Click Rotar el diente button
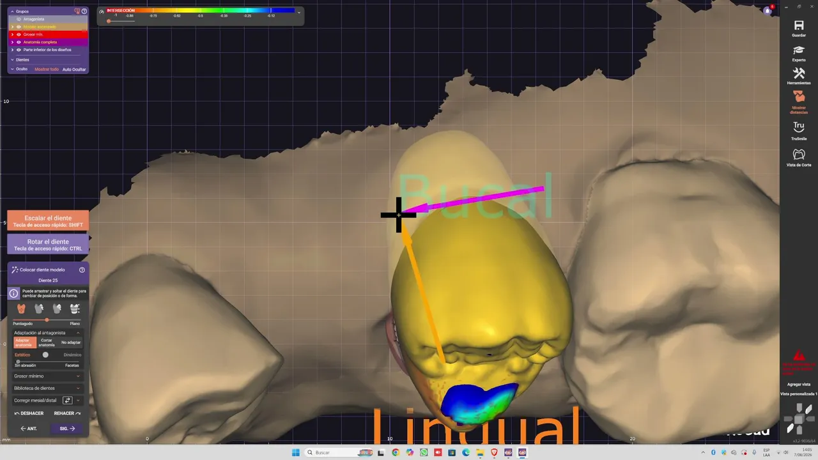This screenshot has height=460, width=818. click(48, 245)
